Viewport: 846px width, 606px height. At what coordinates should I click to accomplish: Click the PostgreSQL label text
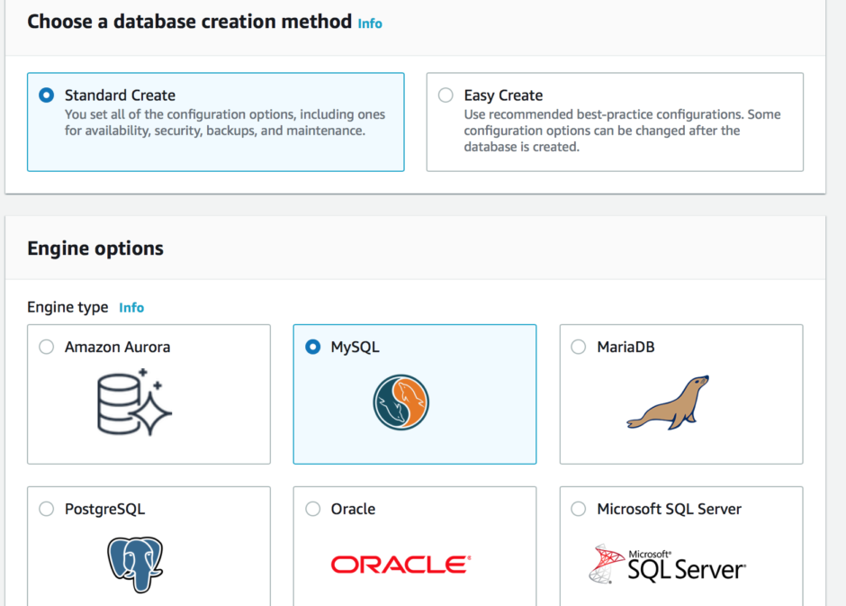click(x=104, y=510)
